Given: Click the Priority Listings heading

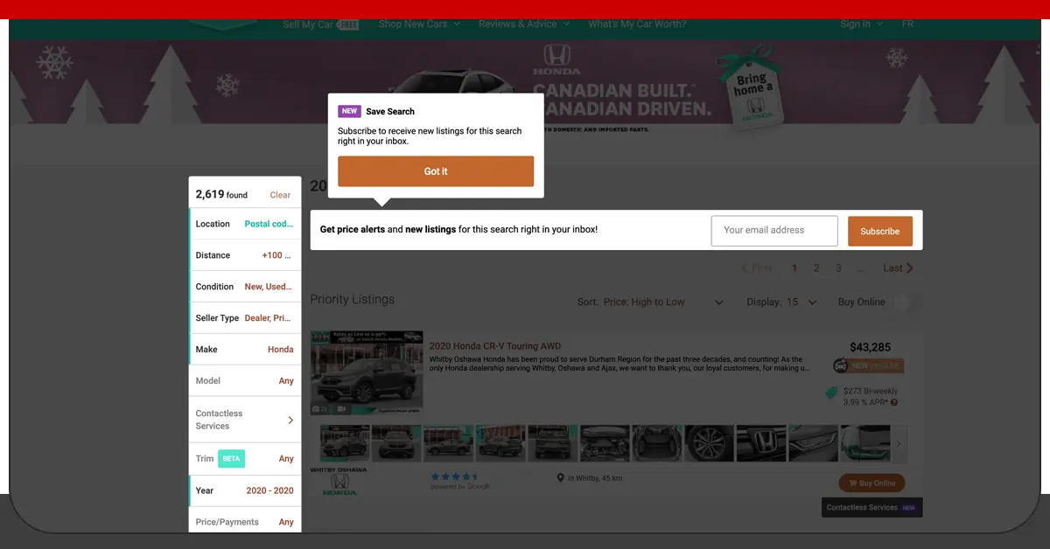Looking at the screenshot, I should (352, 299).
